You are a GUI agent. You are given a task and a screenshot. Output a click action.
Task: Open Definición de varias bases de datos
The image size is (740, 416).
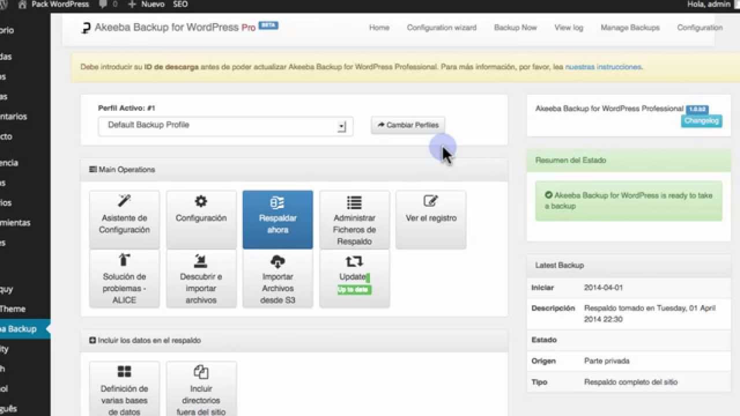[x=124, y=389]
